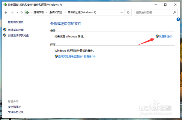
Task: Click shield icon beside 设置备份(S)
Action: (x=157, y=36)
